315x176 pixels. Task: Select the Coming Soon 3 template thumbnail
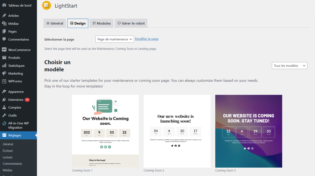(x=249, y=131)
